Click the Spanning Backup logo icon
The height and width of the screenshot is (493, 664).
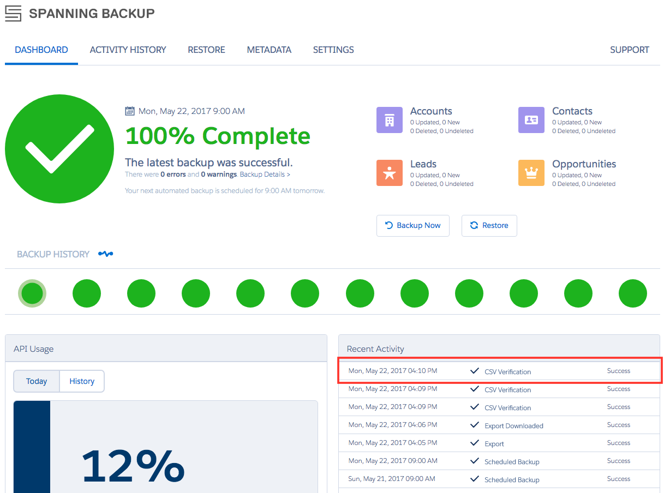point(13,13)
